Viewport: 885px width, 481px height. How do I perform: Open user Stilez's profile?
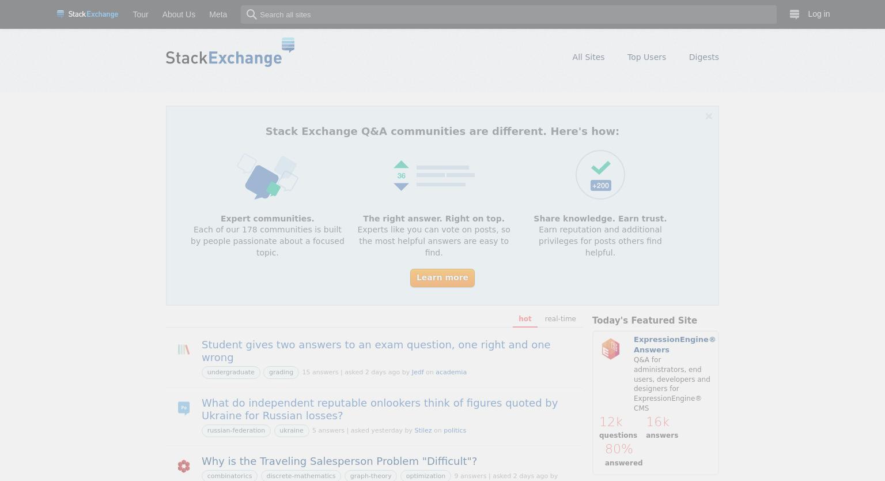[x=423, y=431]
